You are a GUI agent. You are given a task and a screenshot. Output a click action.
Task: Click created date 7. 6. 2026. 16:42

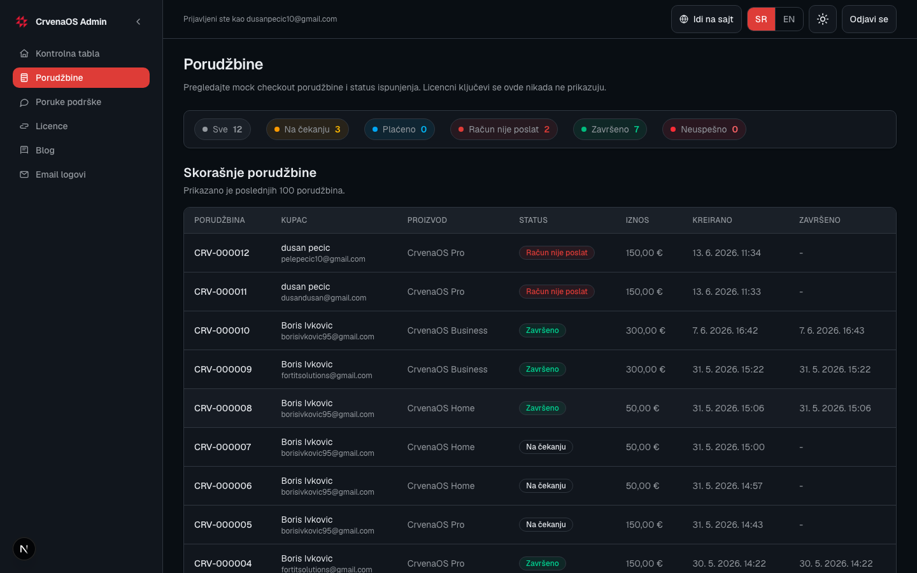(x=725, y=330)
